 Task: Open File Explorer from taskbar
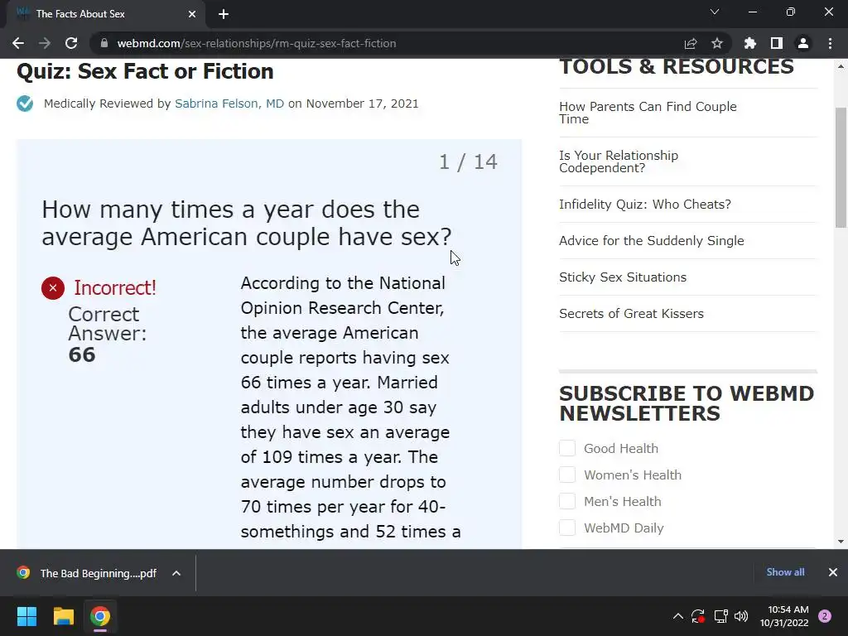tap(63, 616)
